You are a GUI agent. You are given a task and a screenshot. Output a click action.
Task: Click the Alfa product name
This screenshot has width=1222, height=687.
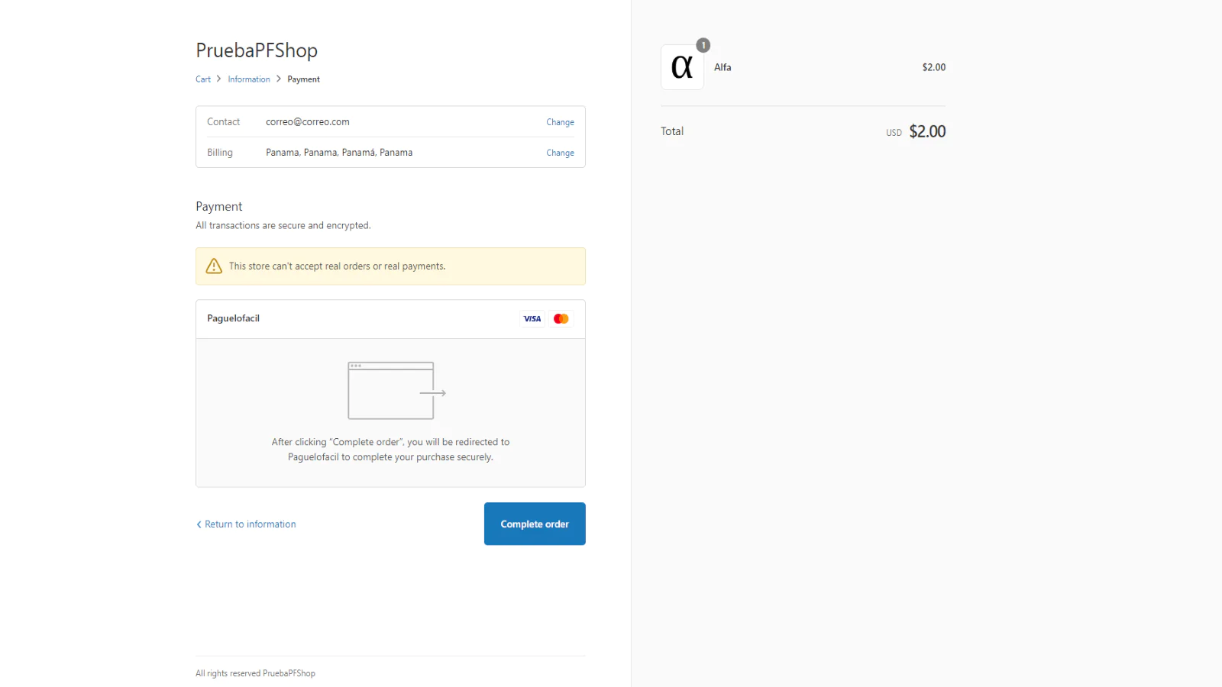click(x=723, y=67)
